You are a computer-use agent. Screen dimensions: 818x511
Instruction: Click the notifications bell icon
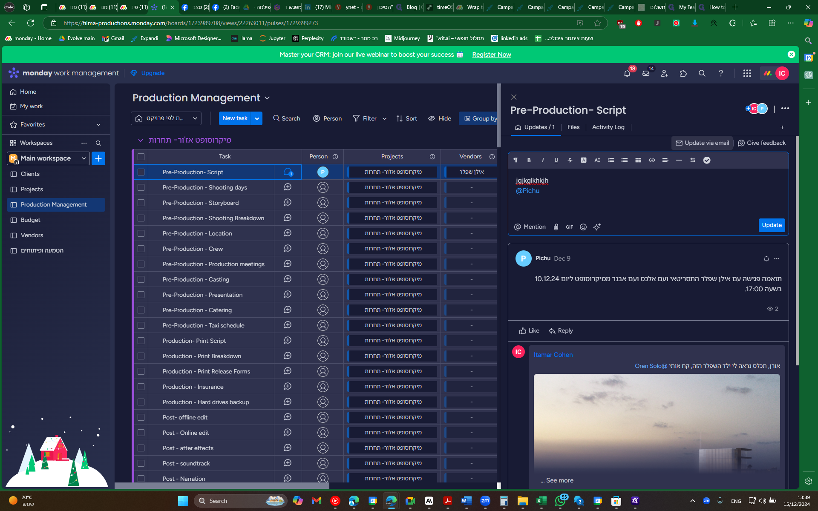pos(627,73)
